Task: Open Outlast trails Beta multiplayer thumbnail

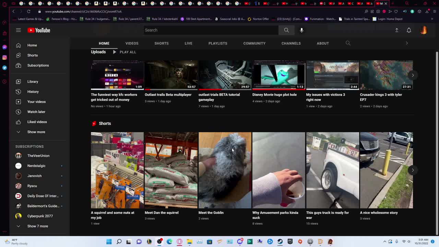Action: tap(171, 75)
